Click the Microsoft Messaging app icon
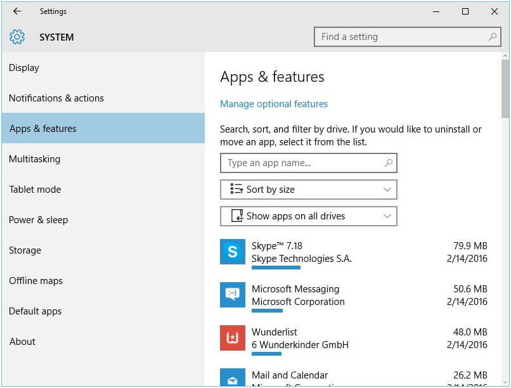Image resolution: width=511 pixels, height=388 pixels. coord(232,295)
